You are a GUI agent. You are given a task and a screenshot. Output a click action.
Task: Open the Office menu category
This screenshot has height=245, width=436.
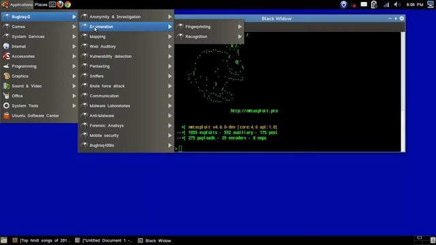40,96
